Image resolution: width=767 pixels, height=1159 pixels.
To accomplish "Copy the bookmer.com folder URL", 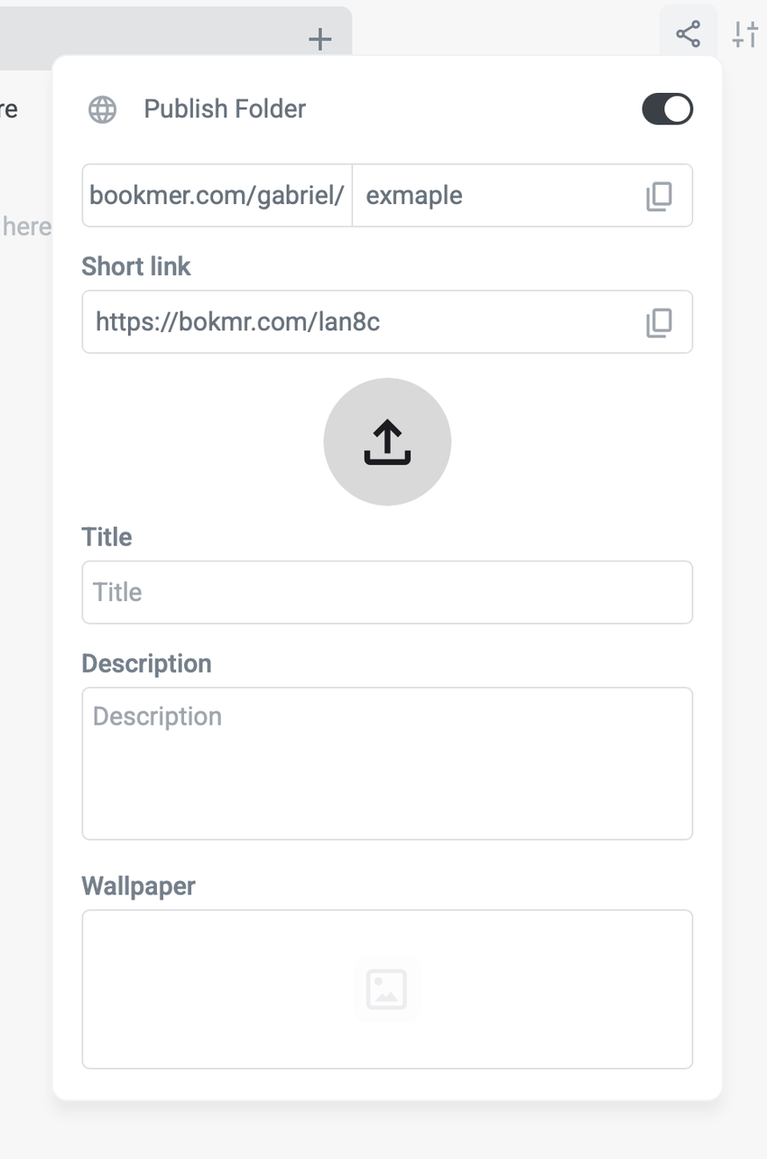I will 659,196.
